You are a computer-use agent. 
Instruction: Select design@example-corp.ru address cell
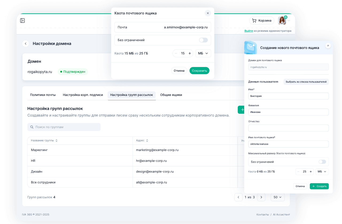coord(185,172)
